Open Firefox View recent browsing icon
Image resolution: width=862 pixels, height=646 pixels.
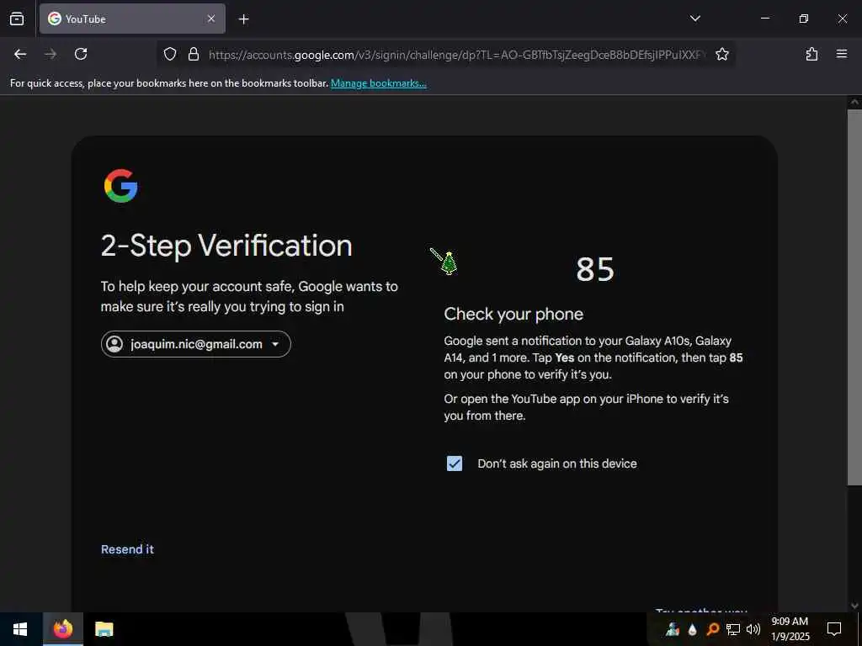(x=17, y=19)
